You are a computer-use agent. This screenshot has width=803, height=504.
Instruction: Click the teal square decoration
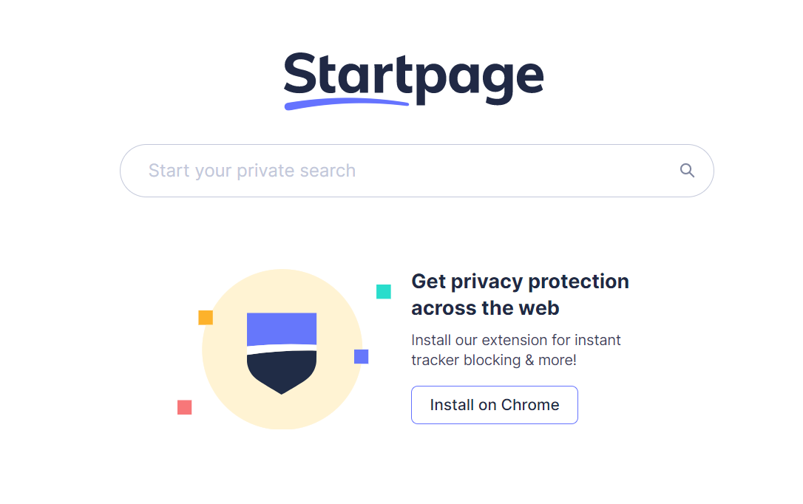[x=384, y=292]
